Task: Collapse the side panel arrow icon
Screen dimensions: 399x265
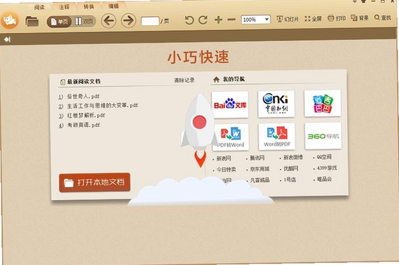Action: (x=7, y=39)
